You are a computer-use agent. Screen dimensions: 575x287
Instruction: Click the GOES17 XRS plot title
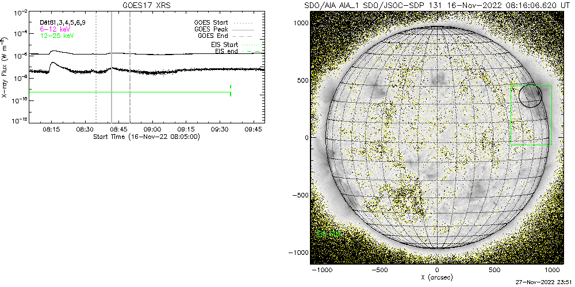click(x=146, y=6)
